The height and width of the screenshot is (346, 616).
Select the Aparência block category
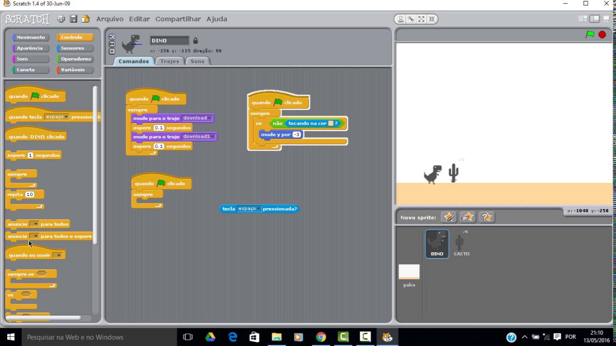pos(30,48)
